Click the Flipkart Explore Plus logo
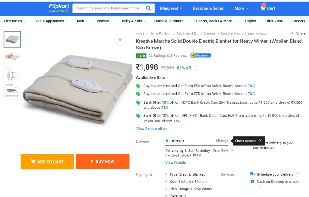 (59, 8)
